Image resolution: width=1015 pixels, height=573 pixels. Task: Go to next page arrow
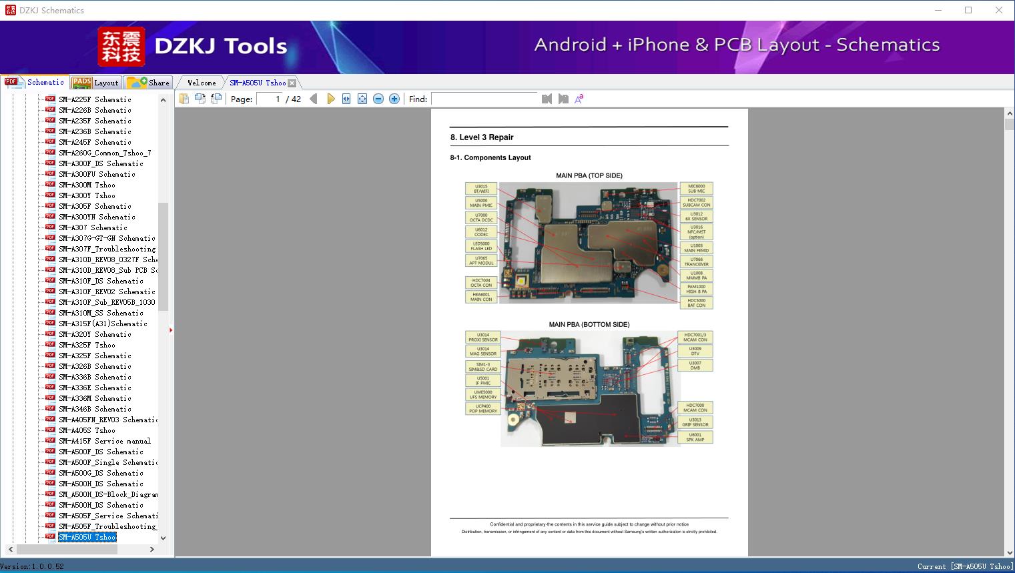coord(330,99)
